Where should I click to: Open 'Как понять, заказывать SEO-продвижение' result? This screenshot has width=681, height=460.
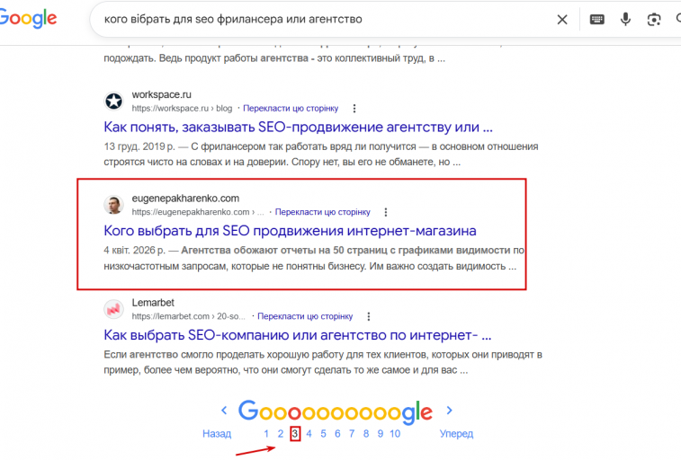point(298,127)
